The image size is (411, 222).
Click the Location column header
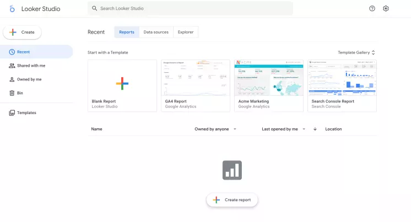tap(333, 129)
